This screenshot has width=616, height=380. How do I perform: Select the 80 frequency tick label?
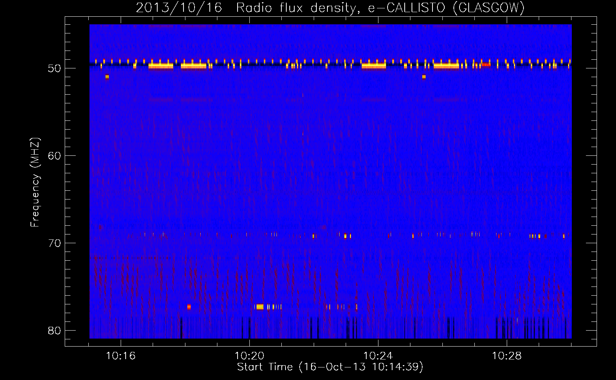coord(54,331)
